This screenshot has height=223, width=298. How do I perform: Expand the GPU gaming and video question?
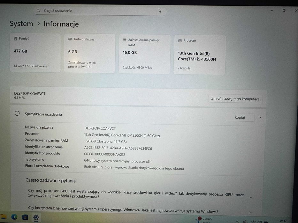[x=251, y=198]
